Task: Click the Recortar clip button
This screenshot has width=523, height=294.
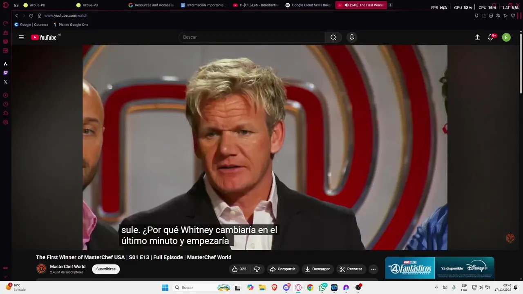Action: coord(351,269)
